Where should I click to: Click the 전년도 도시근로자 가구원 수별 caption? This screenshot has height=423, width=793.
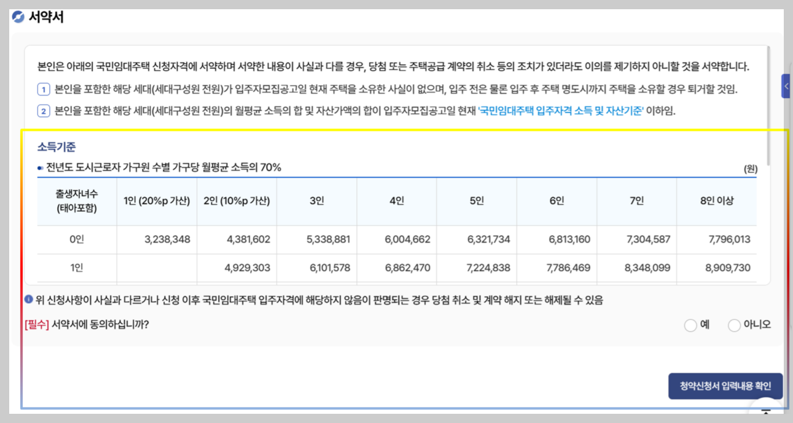click(x=163, y=167)
